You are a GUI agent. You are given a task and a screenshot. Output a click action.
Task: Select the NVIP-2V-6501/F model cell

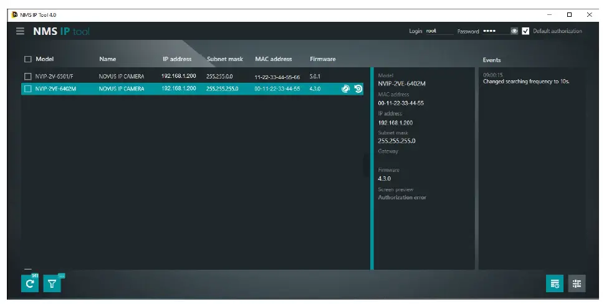tap(54, 77)
